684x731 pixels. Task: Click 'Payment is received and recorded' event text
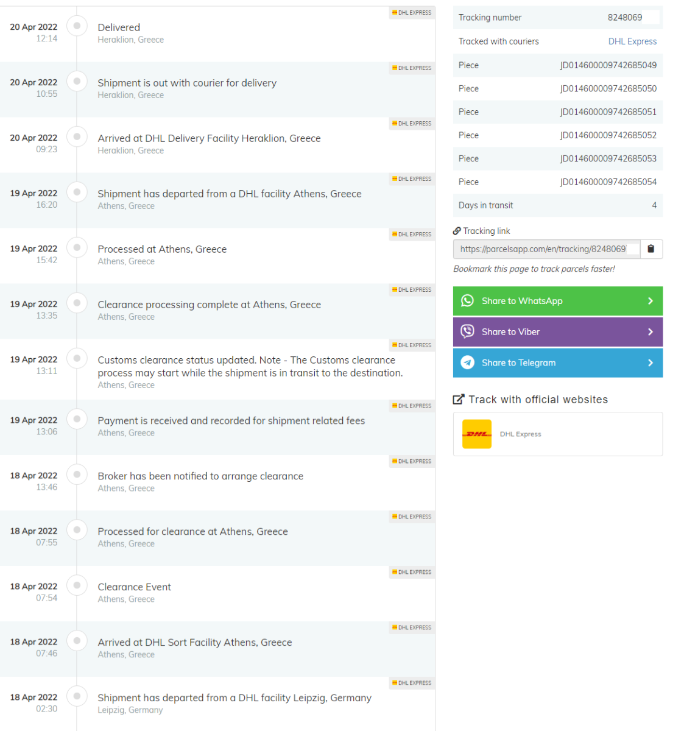[x=231, y=420]
